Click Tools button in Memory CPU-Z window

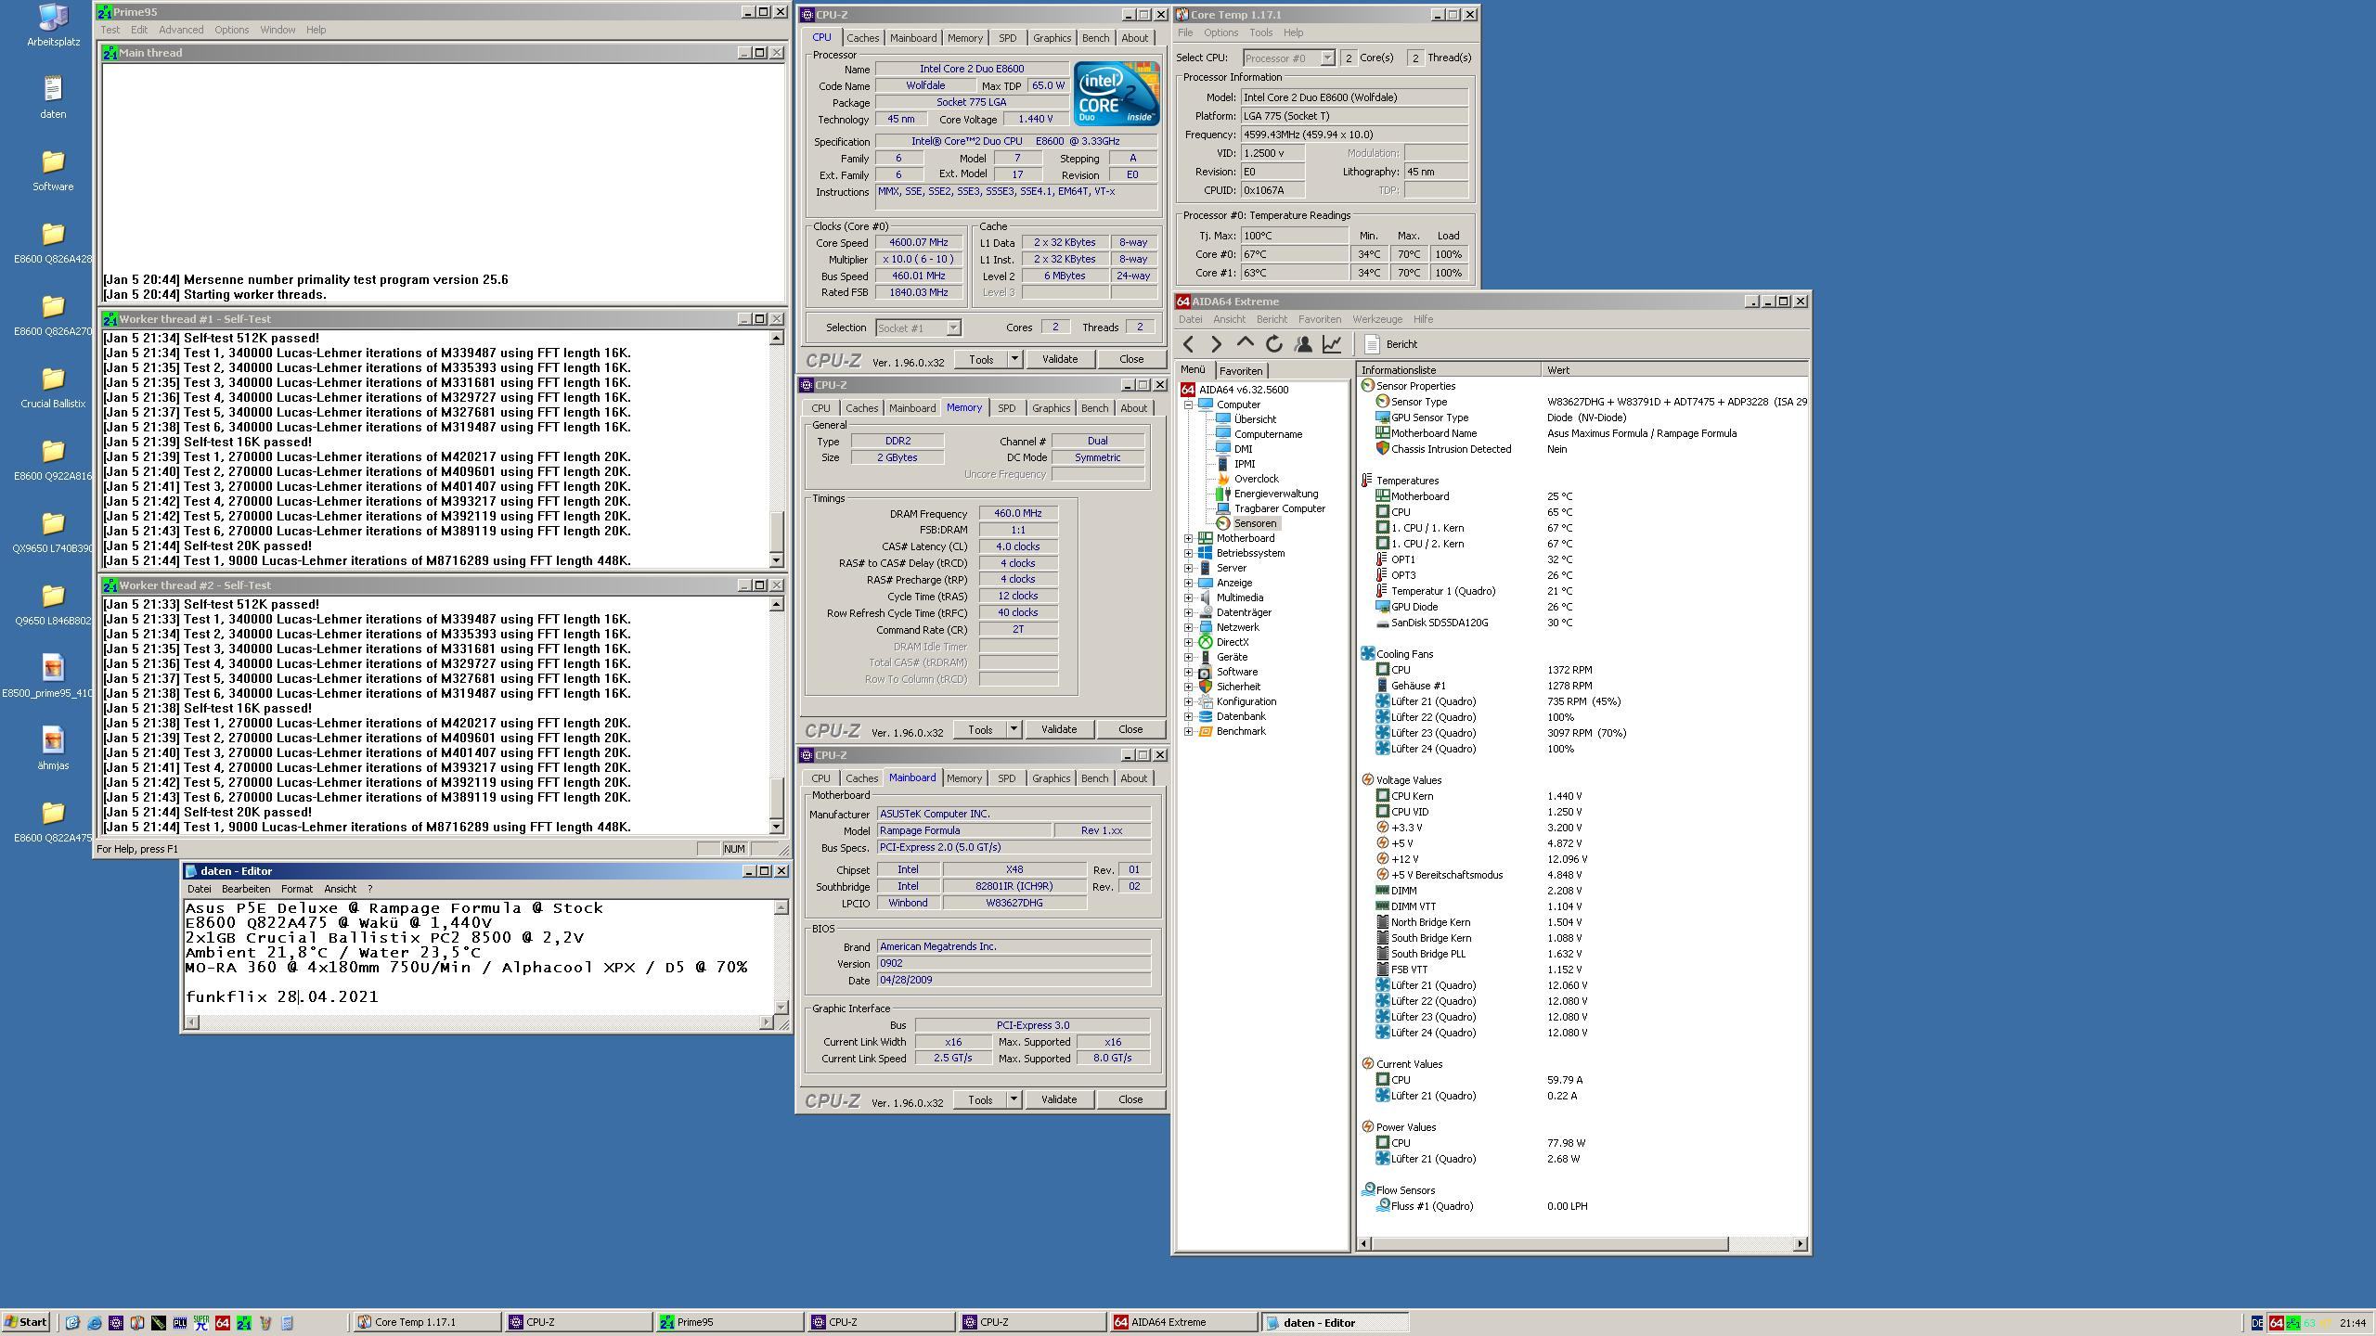(980, 729)
